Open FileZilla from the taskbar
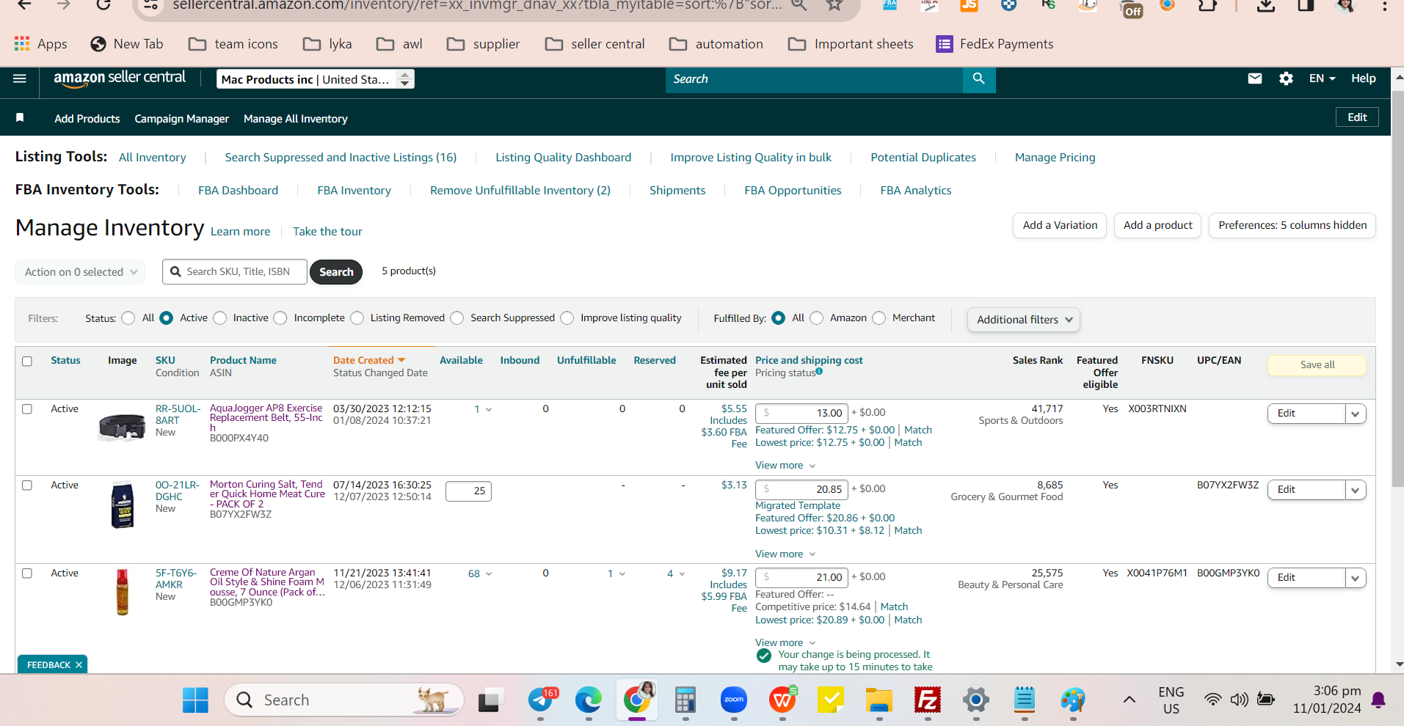 pos(928,700)
